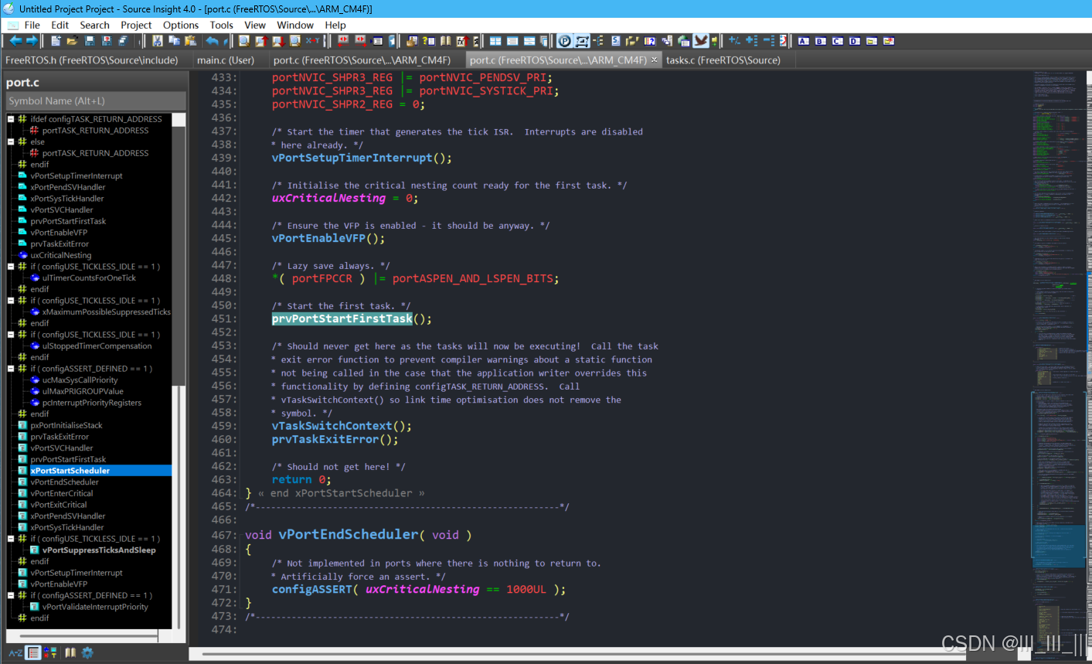The image size is (1092, 664).
Task: Click the eagle bird icon in toolbar
Action: 701,41
